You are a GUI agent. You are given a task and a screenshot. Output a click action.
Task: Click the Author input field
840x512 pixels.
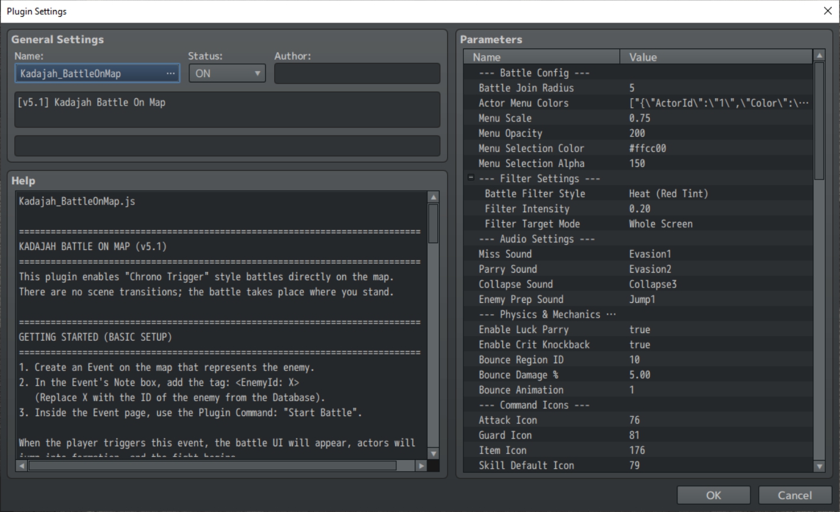[x=357, y=73]
